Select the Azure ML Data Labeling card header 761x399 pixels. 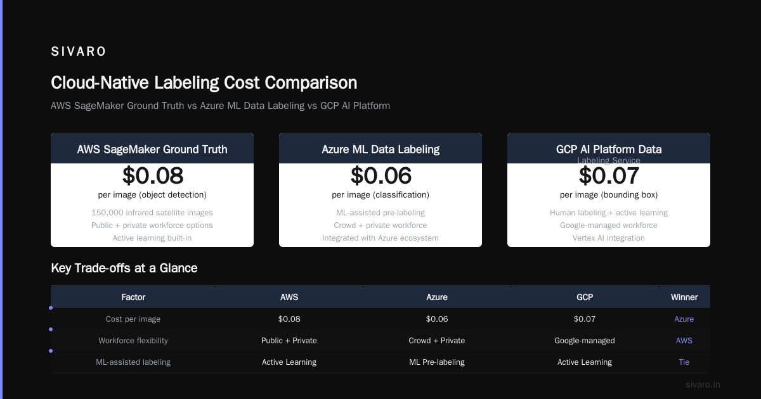coord(380,149)
